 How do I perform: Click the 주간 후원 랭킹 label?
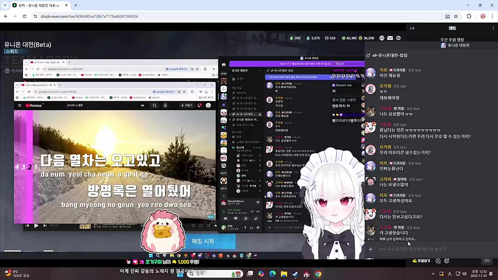452,40
